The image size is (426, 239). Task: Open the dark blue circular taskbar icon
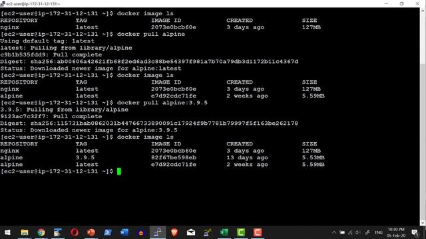141,232
